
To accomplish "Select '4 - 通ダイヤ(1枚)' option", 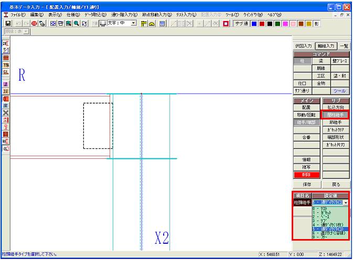I will click(x=330, y=225).
